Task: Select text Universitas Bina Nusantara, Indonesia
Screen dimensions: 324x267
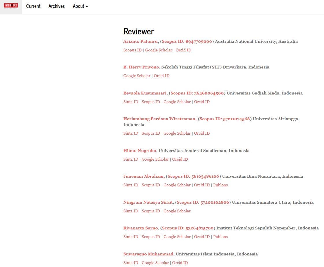Action: (262, 177)
